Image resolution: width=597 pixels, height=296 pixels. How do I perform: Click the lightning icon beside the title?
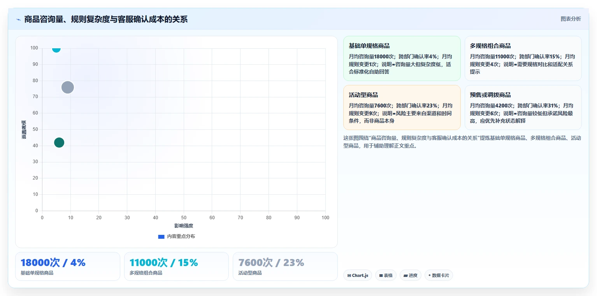[x=19, y=19]
